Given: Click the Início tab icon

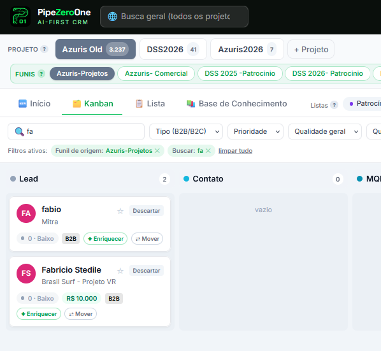Looking at the screenshot, I should click(22, 103).
